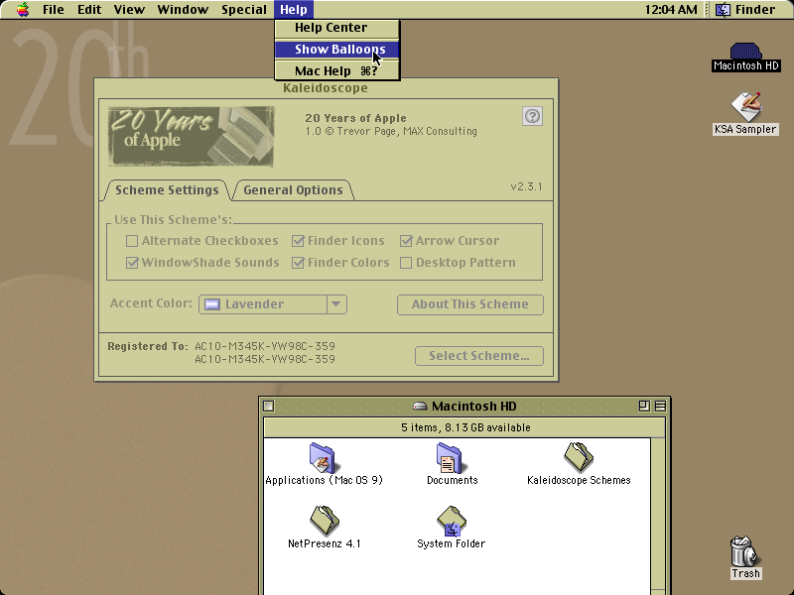Viewport: 794px width, 595px height.
Task: Open the Special menu
Action: [243, 10]
